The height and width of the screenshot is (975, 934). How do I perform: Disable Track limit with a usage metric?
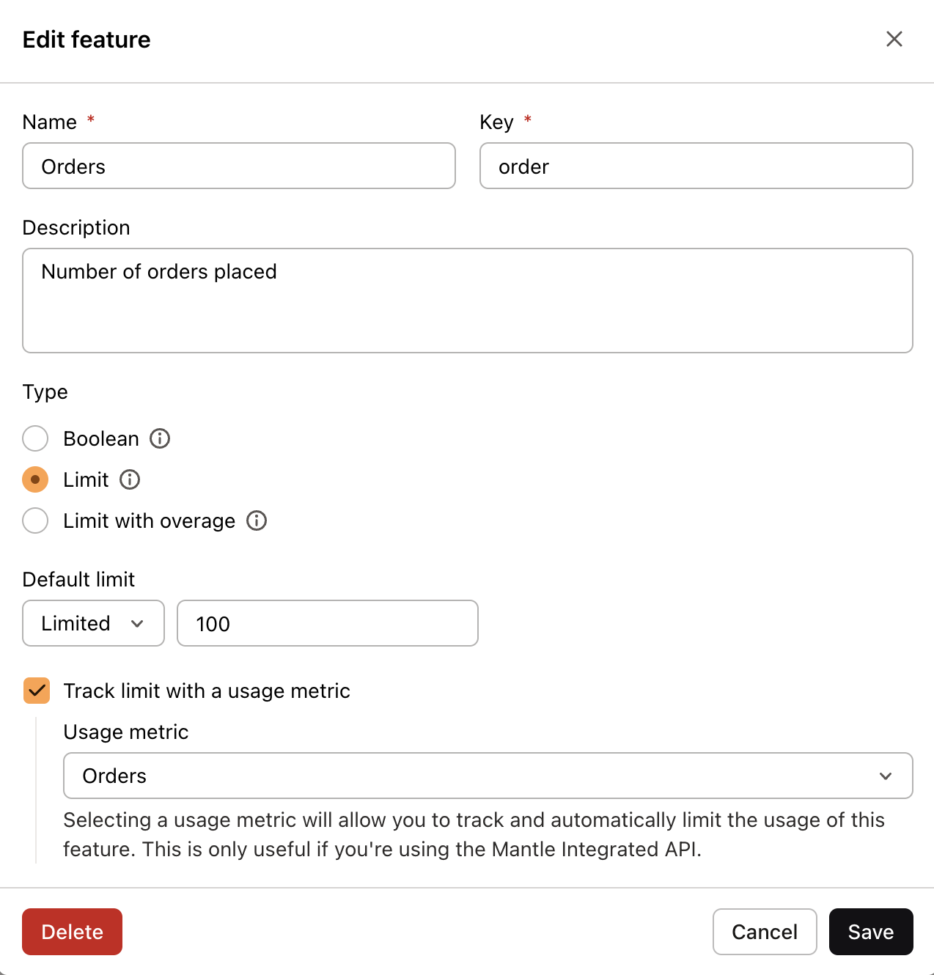point(37,691)
